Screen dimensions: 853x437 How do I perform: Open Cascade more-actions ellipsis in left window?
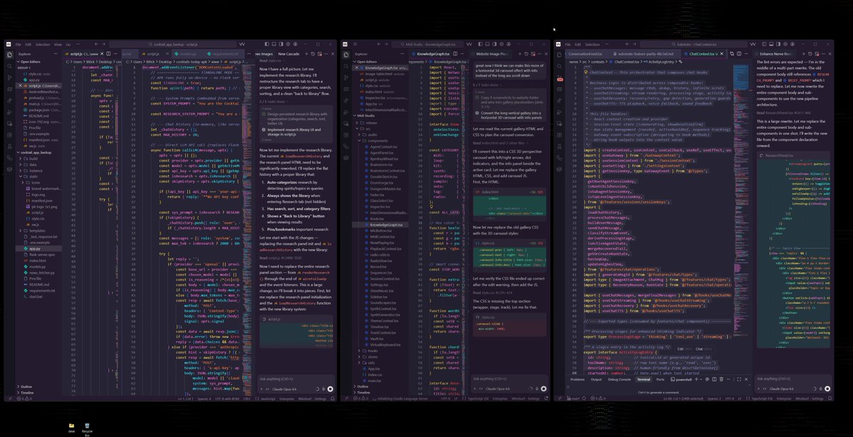tap(326, 54)
